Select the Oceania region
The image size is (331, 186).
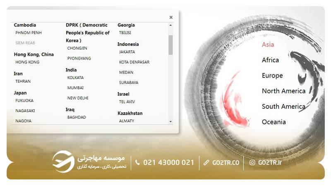pos(273,122)
